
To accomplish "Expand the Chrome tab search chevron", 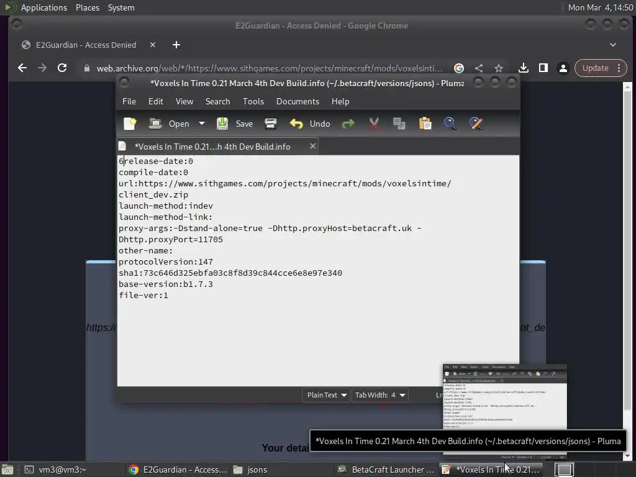I will click(x=613, y=45).
